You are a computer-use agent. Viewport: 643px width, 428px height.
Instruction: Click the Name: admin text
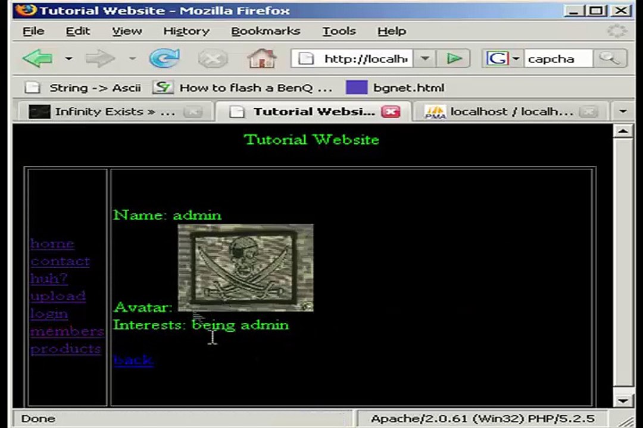pyautogui.click(x=167, y=215)
